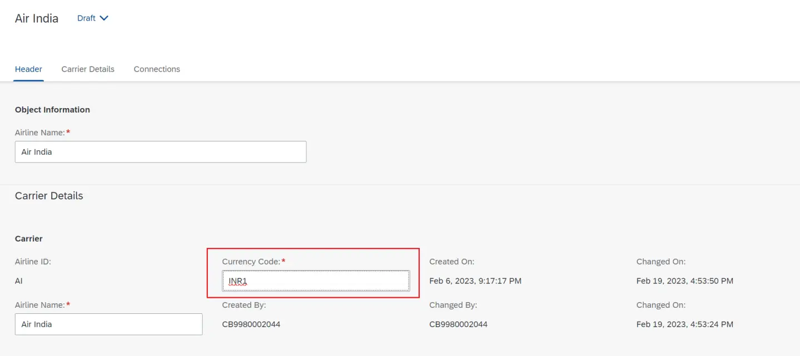Select the Created By value CB9980002044
Image resolution: width=800 pixels, height=356 pixels.
(x=251, y=324)
